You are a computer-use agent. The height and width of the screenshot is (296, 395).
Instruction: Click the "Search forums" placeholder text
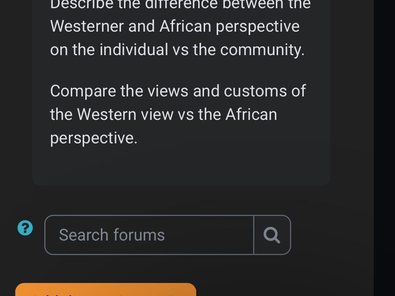(x=112, y=235)
